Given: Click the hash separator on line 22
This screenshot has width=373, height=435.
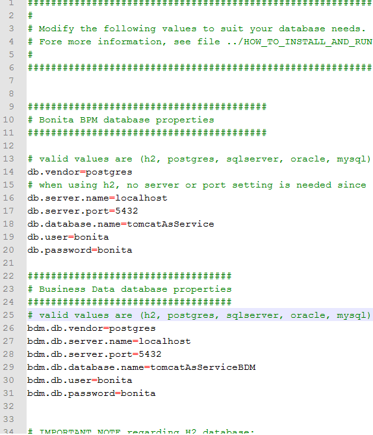Looking at the screenshot, I should (129, 276).
